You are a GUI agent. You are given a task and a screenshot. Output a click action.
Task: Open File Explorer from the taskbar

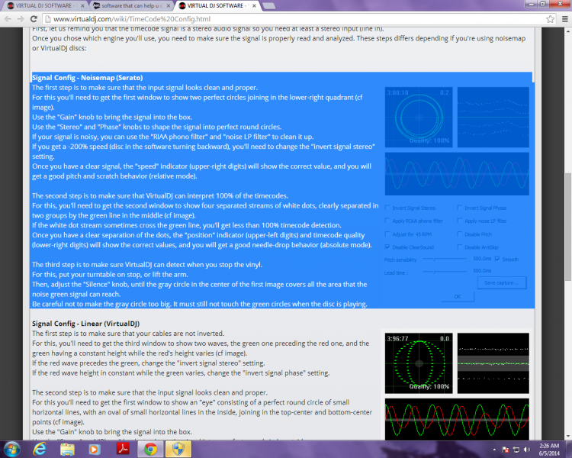point(67,450)
